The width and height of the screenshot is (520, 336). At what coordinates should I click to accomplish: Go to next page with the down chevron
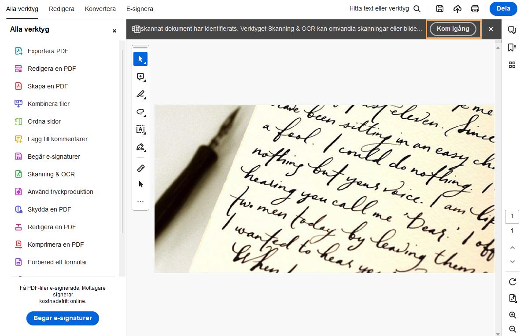click(x=512, y=261)
